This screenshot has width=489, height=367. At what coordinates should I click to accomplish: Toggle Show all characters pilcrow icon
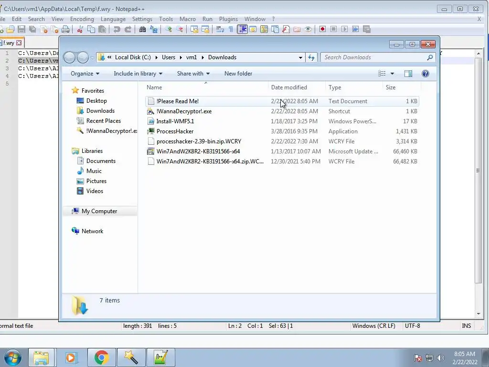231,29
